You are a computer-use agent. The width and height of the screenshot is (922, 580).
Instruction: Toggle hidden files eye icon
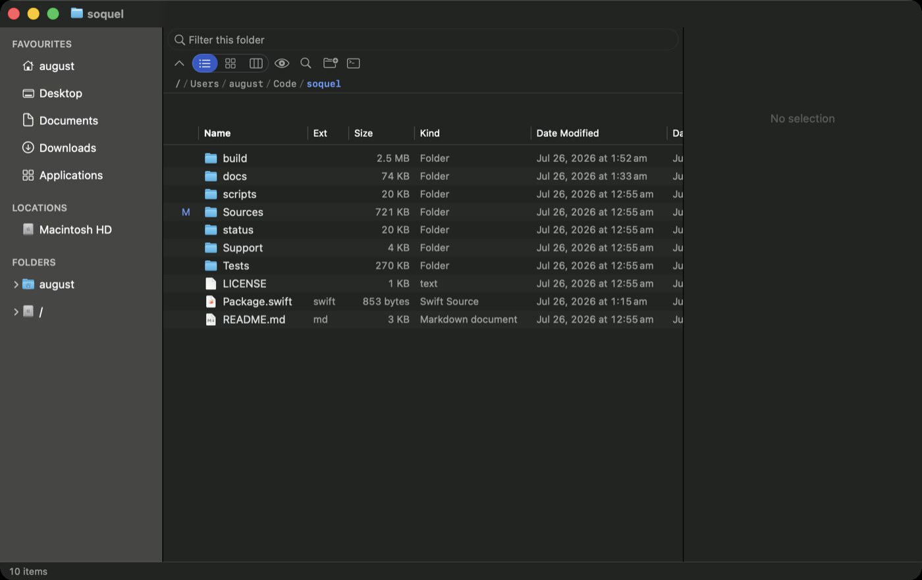coord(282,63)
